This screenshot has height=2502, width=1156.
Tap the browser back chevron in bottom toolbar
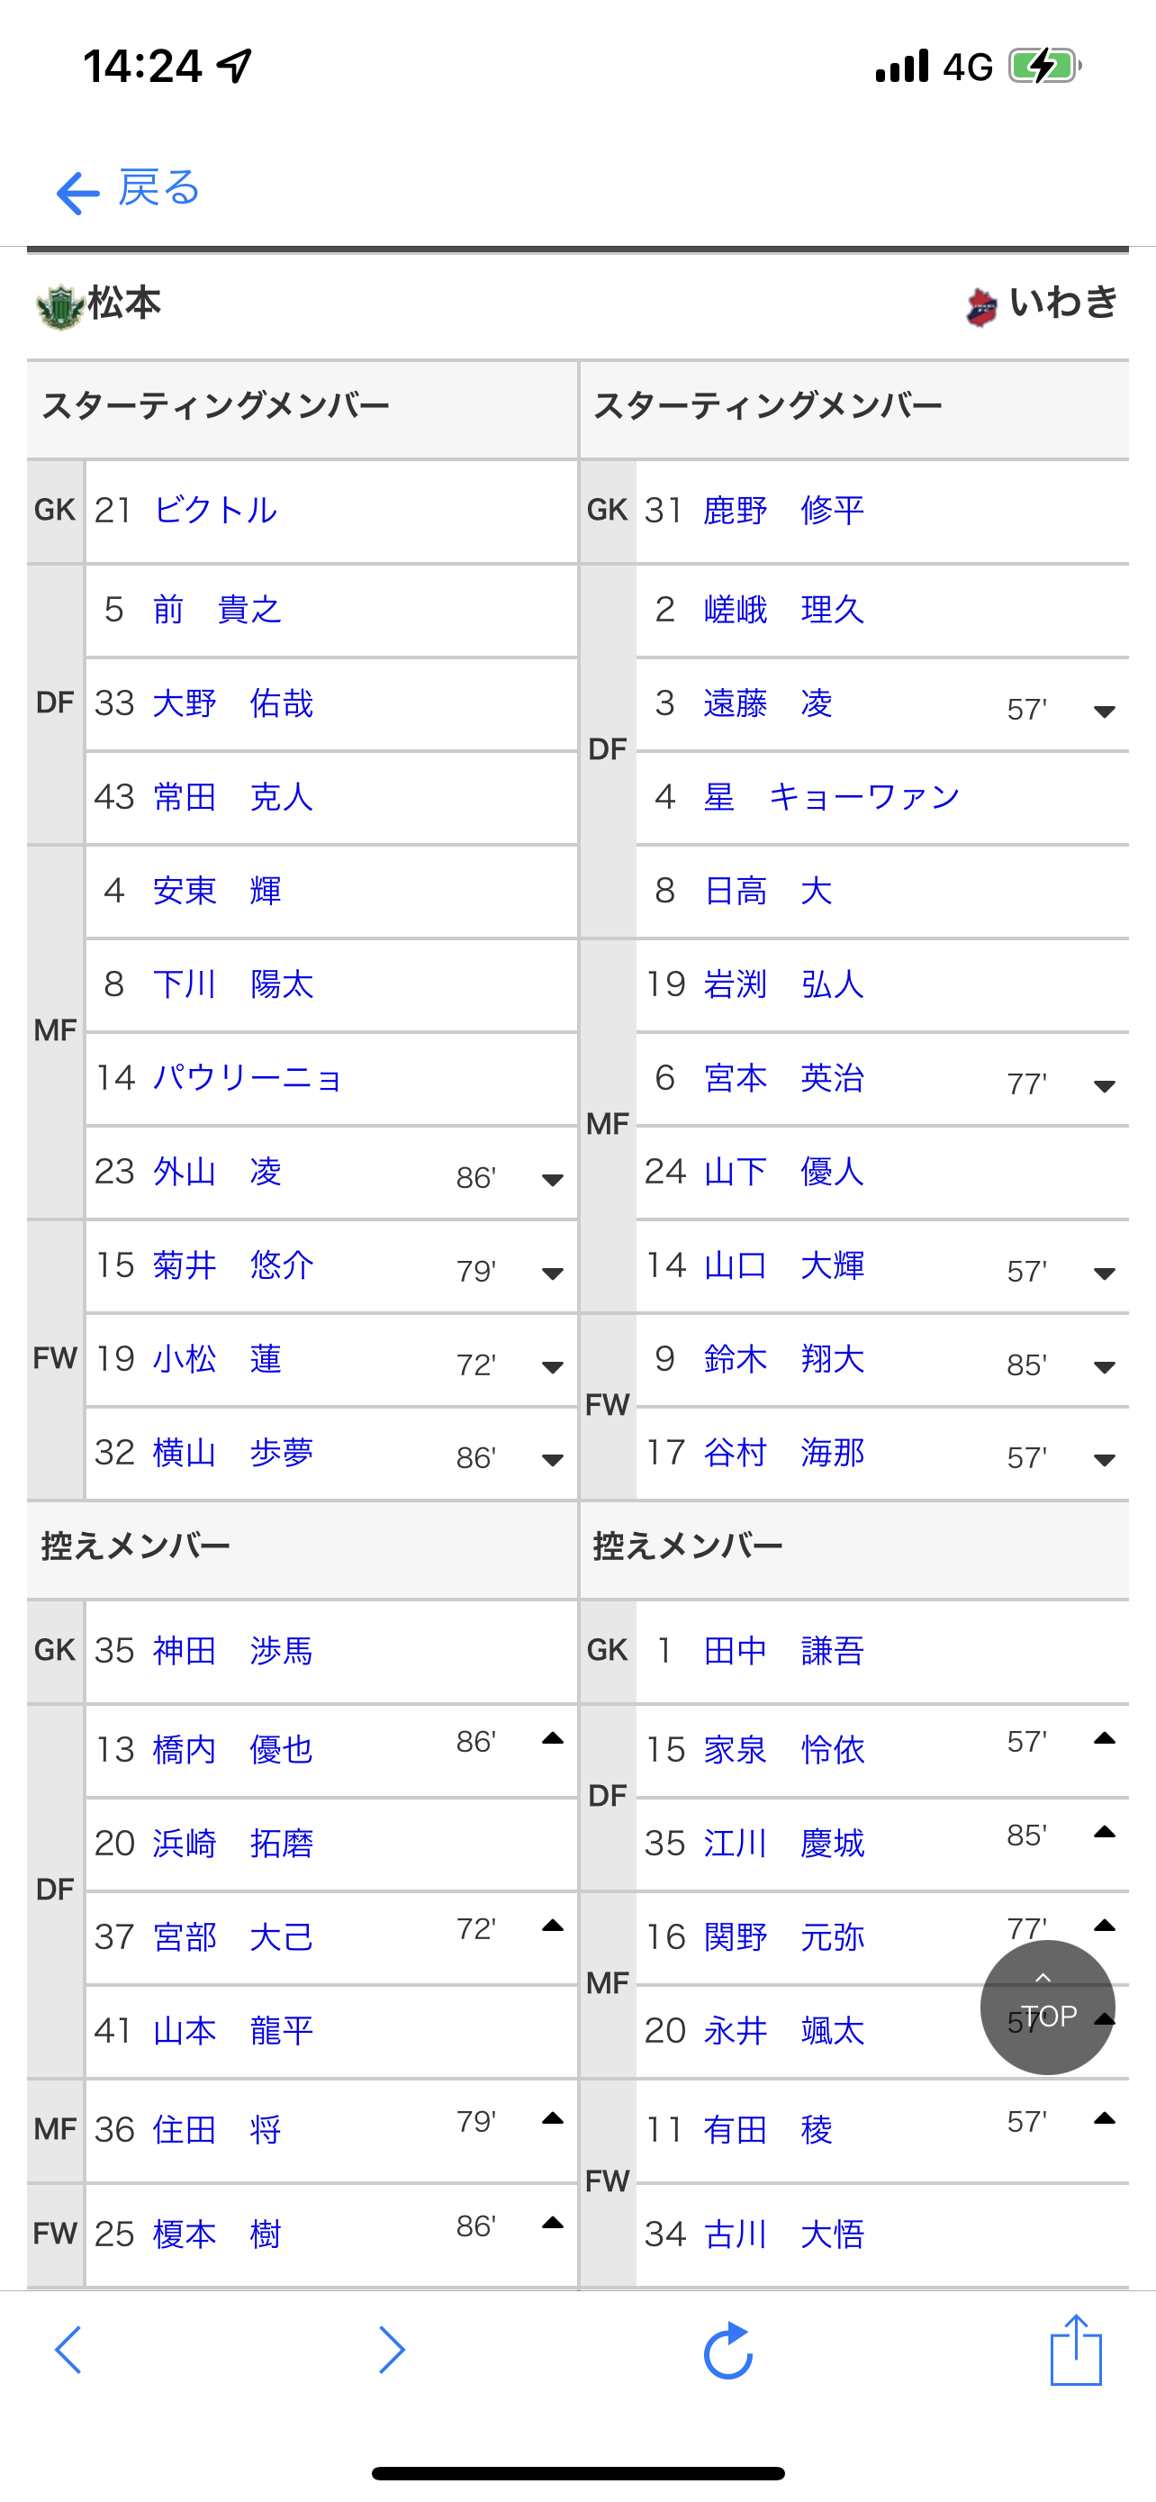(68, 2351)
